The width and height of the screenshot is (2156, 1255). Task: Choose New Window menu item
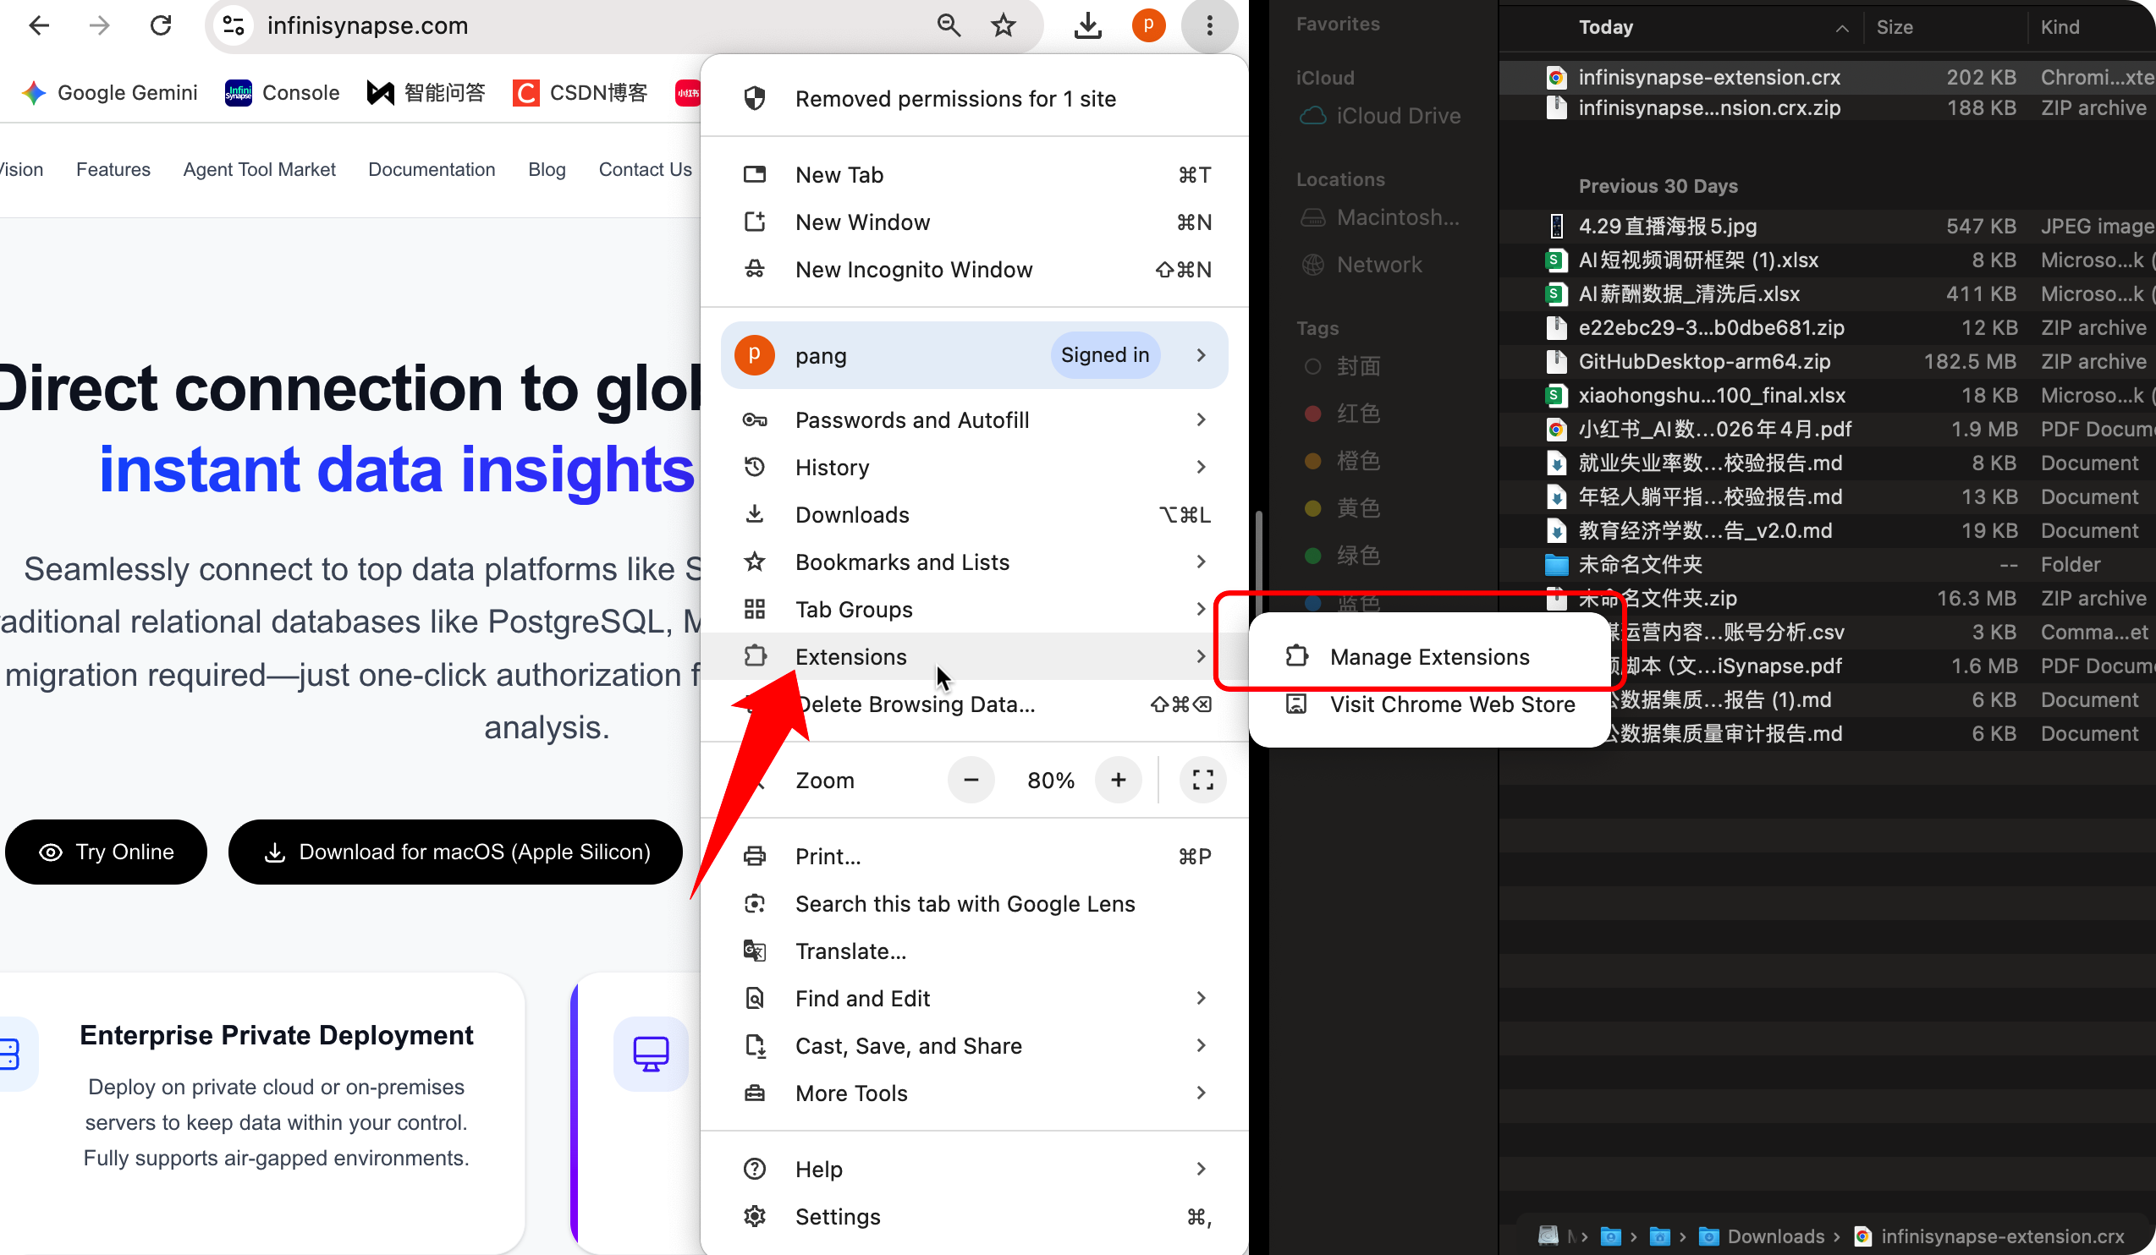[974, 222]
